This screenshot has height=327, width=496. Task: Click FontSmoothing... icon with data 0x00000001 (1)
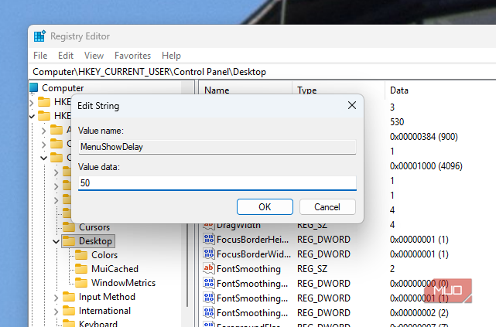pyautogui.click(x=209, y=298)
